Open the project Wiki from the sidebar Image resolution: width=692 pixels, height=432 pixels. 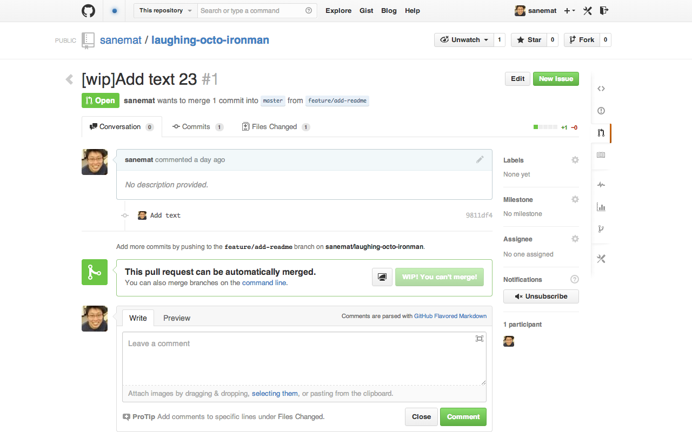coord(601,155)
